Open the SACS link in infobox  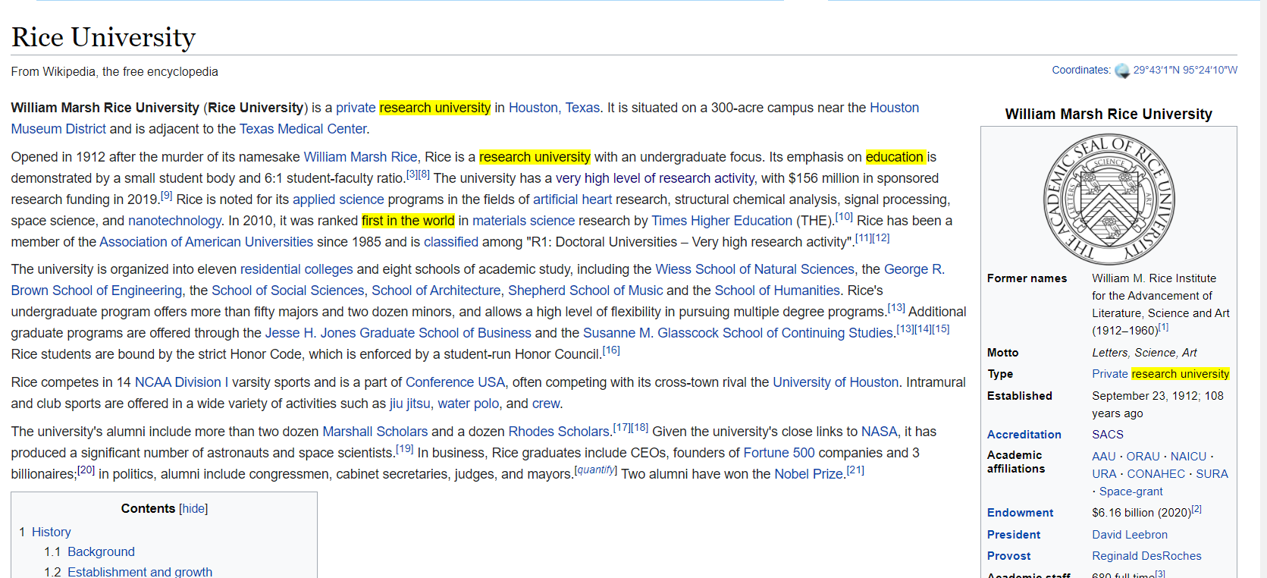[x=1108, y=435]
